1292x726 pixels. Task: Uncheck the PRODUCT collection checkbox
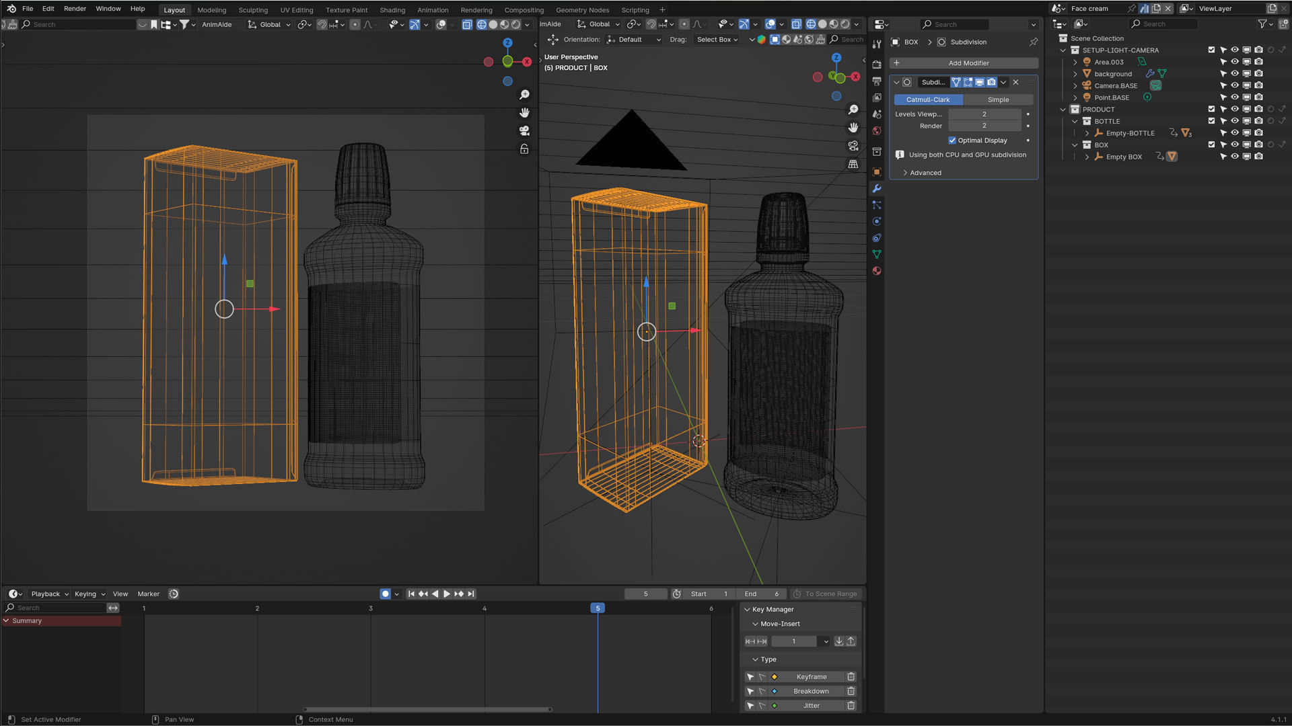(1211, 109)
